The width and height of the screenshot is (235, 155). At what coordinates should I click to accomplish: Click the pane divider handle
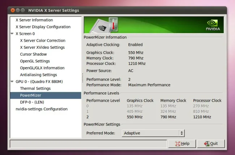tap(82, 77)
